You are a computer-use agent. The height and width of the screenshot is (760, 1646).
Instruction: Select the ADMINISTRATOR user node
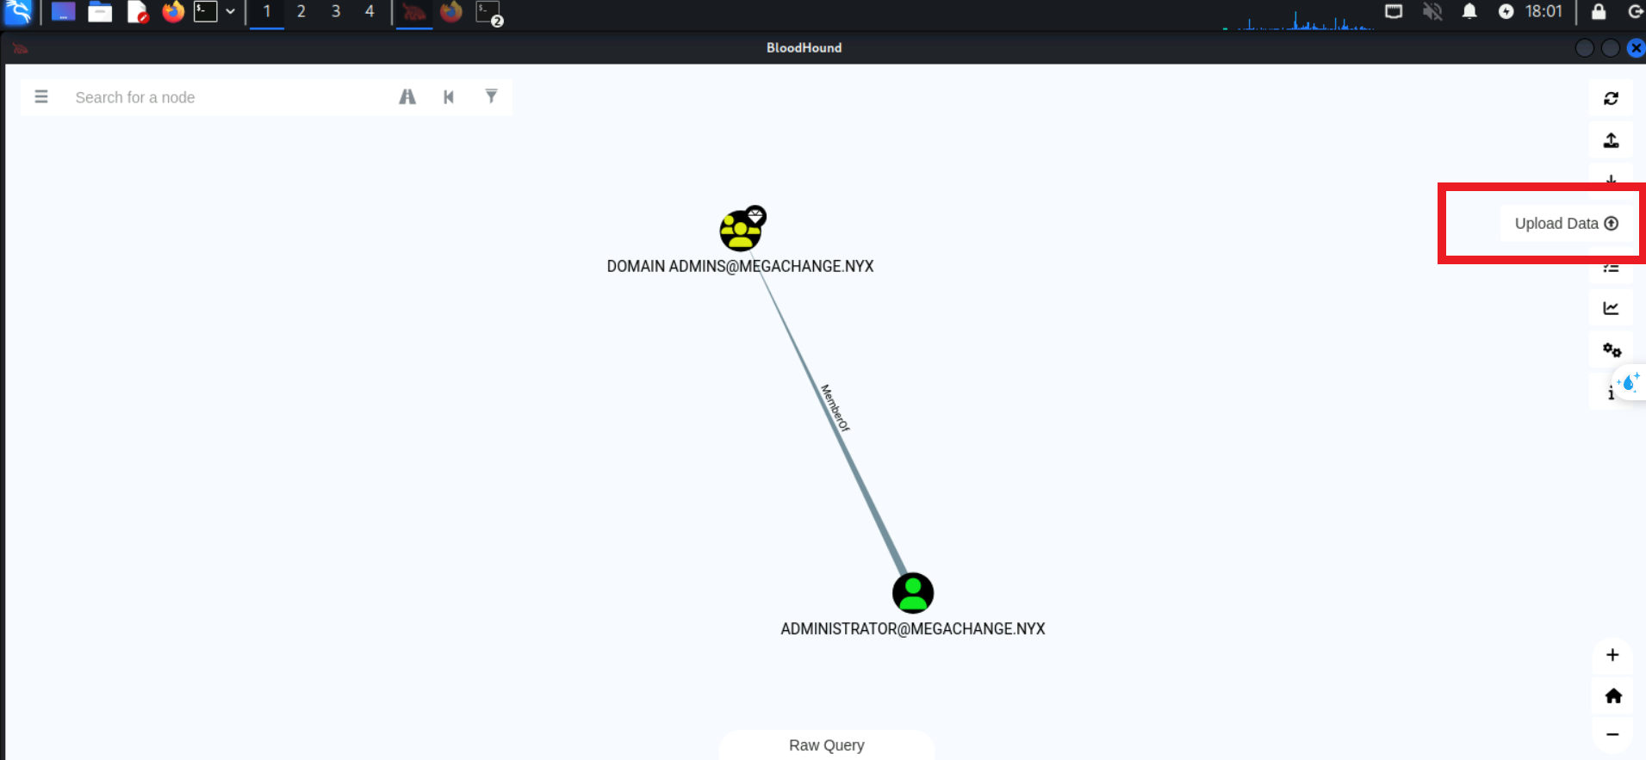(x=912, y=593)
